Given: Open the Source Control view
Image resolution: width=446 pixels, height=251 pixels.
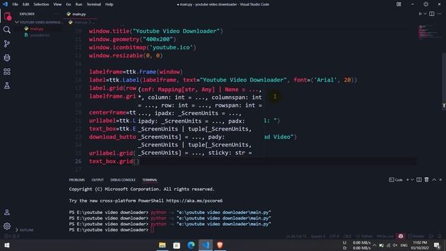Looking at the screenshot, I should (x=7, y=44).
